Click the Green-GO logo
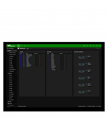108x117 pixels. 11,46
